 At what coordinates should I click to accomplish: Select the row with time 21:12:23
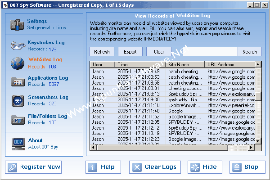(x=172, y=139)
